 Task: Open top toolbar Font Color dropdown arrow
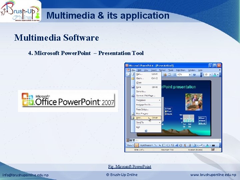218,75
